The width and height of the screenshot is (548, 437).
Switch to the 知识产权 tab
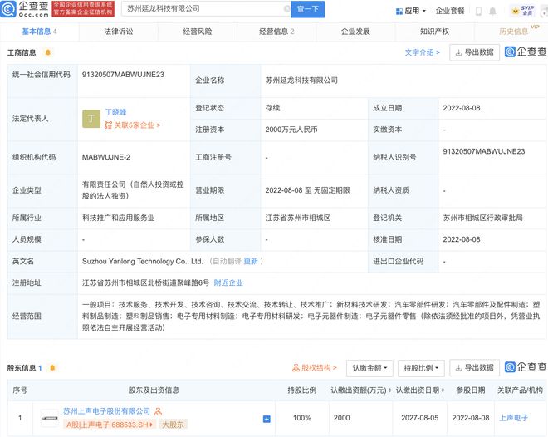[434, 32]
